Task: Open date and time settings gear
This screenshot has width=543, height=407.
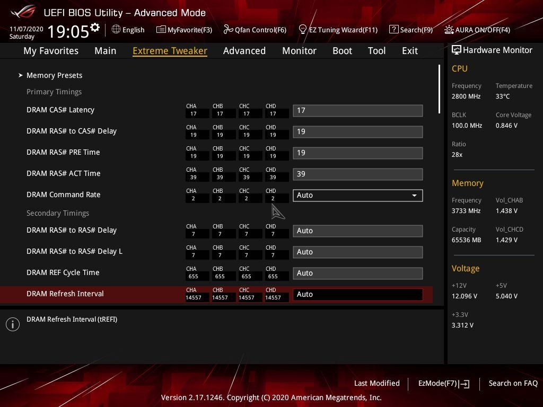Action: 94,28
